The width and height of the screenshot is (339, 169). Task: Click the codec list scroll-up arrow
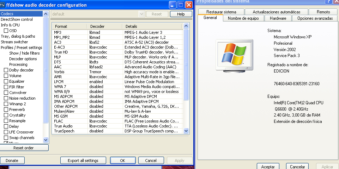pyautogui.click(x=186, y=26)
